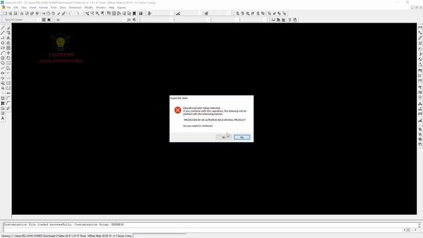Select the Rectangle draw tool
The height and width of the screenshot is (238, 423).
(3, 48)
